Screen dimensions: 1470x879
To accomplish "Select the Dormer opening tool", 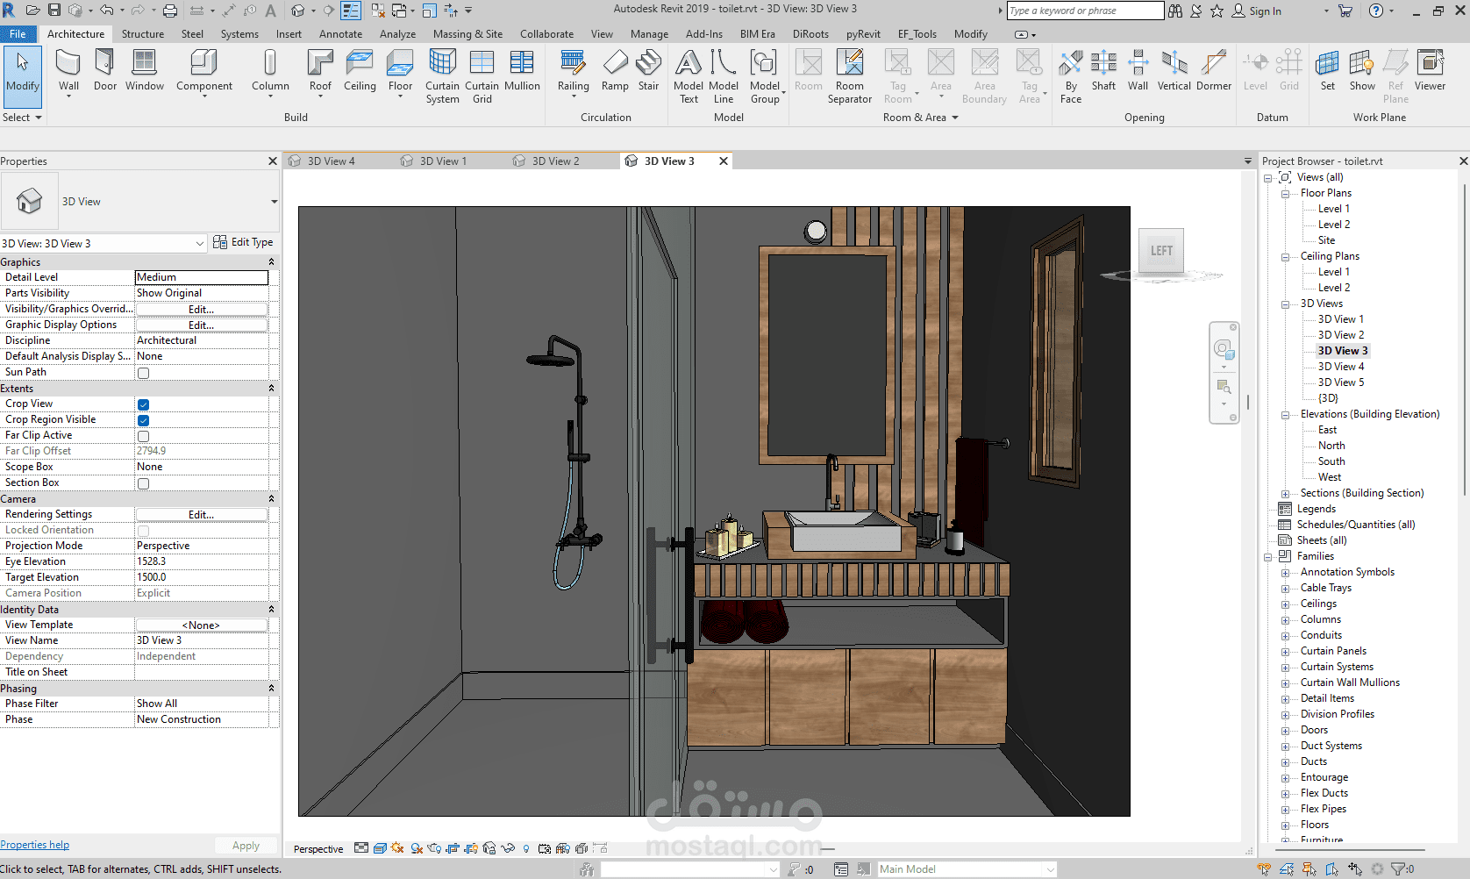I will click(x=1214, y=70).
